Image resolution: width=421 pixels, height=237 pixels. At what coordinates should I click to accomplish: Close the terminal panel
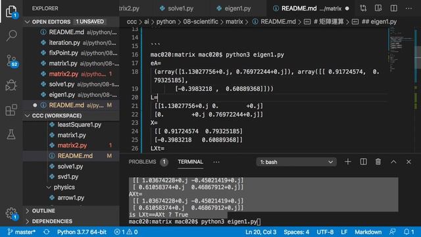coord(409,162)
